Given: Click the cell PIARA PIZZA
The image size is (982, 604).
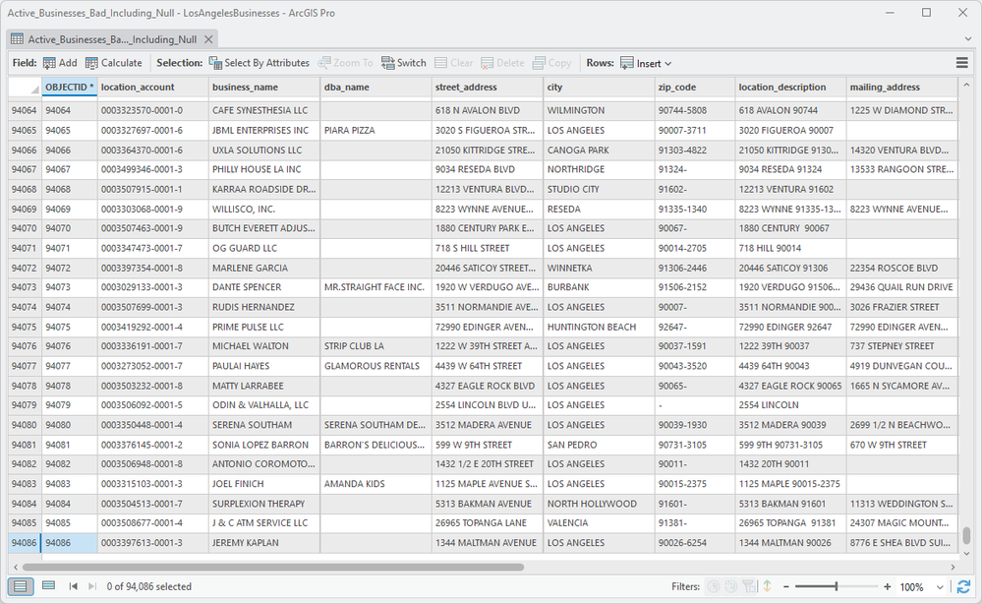Looking at the screenshot, I should coord(375,130).
